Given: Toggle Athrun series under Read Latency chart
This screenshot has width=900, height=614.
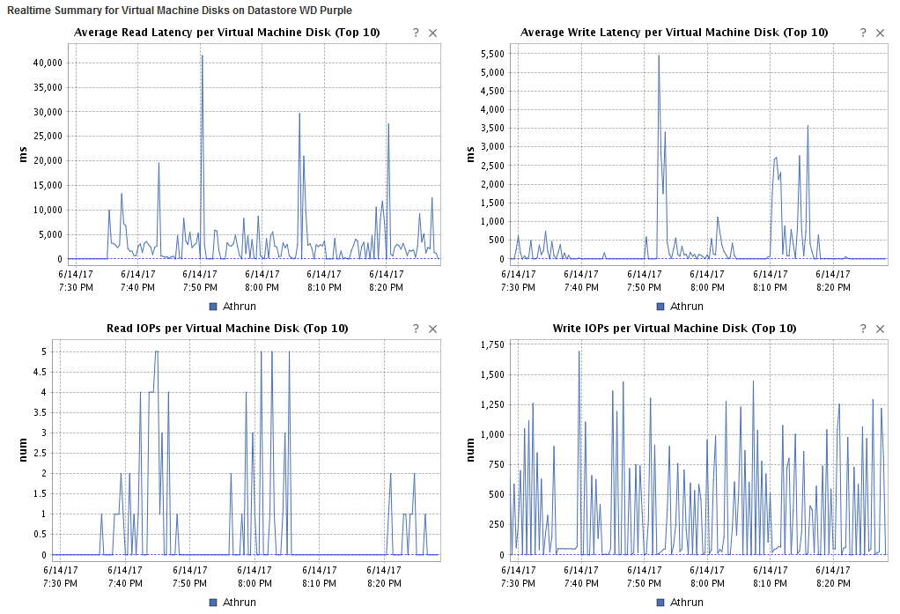Looking at the screenshot, I should tap(232, 306).
